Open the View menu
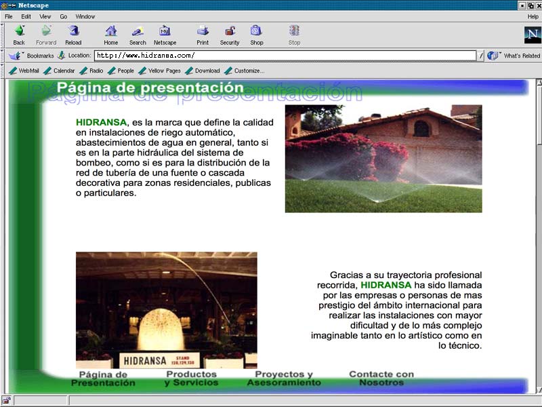 pyautogui.click(x=45, y=16)
